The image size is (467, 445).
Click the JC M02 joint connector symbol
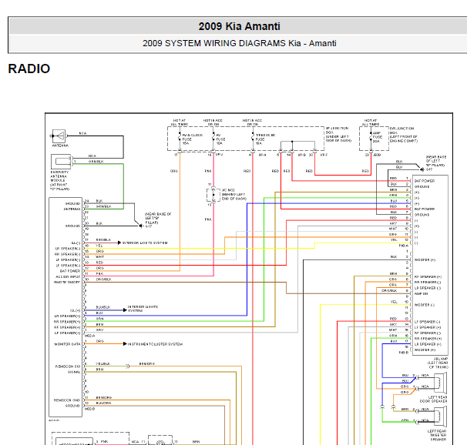click(213, 195)
